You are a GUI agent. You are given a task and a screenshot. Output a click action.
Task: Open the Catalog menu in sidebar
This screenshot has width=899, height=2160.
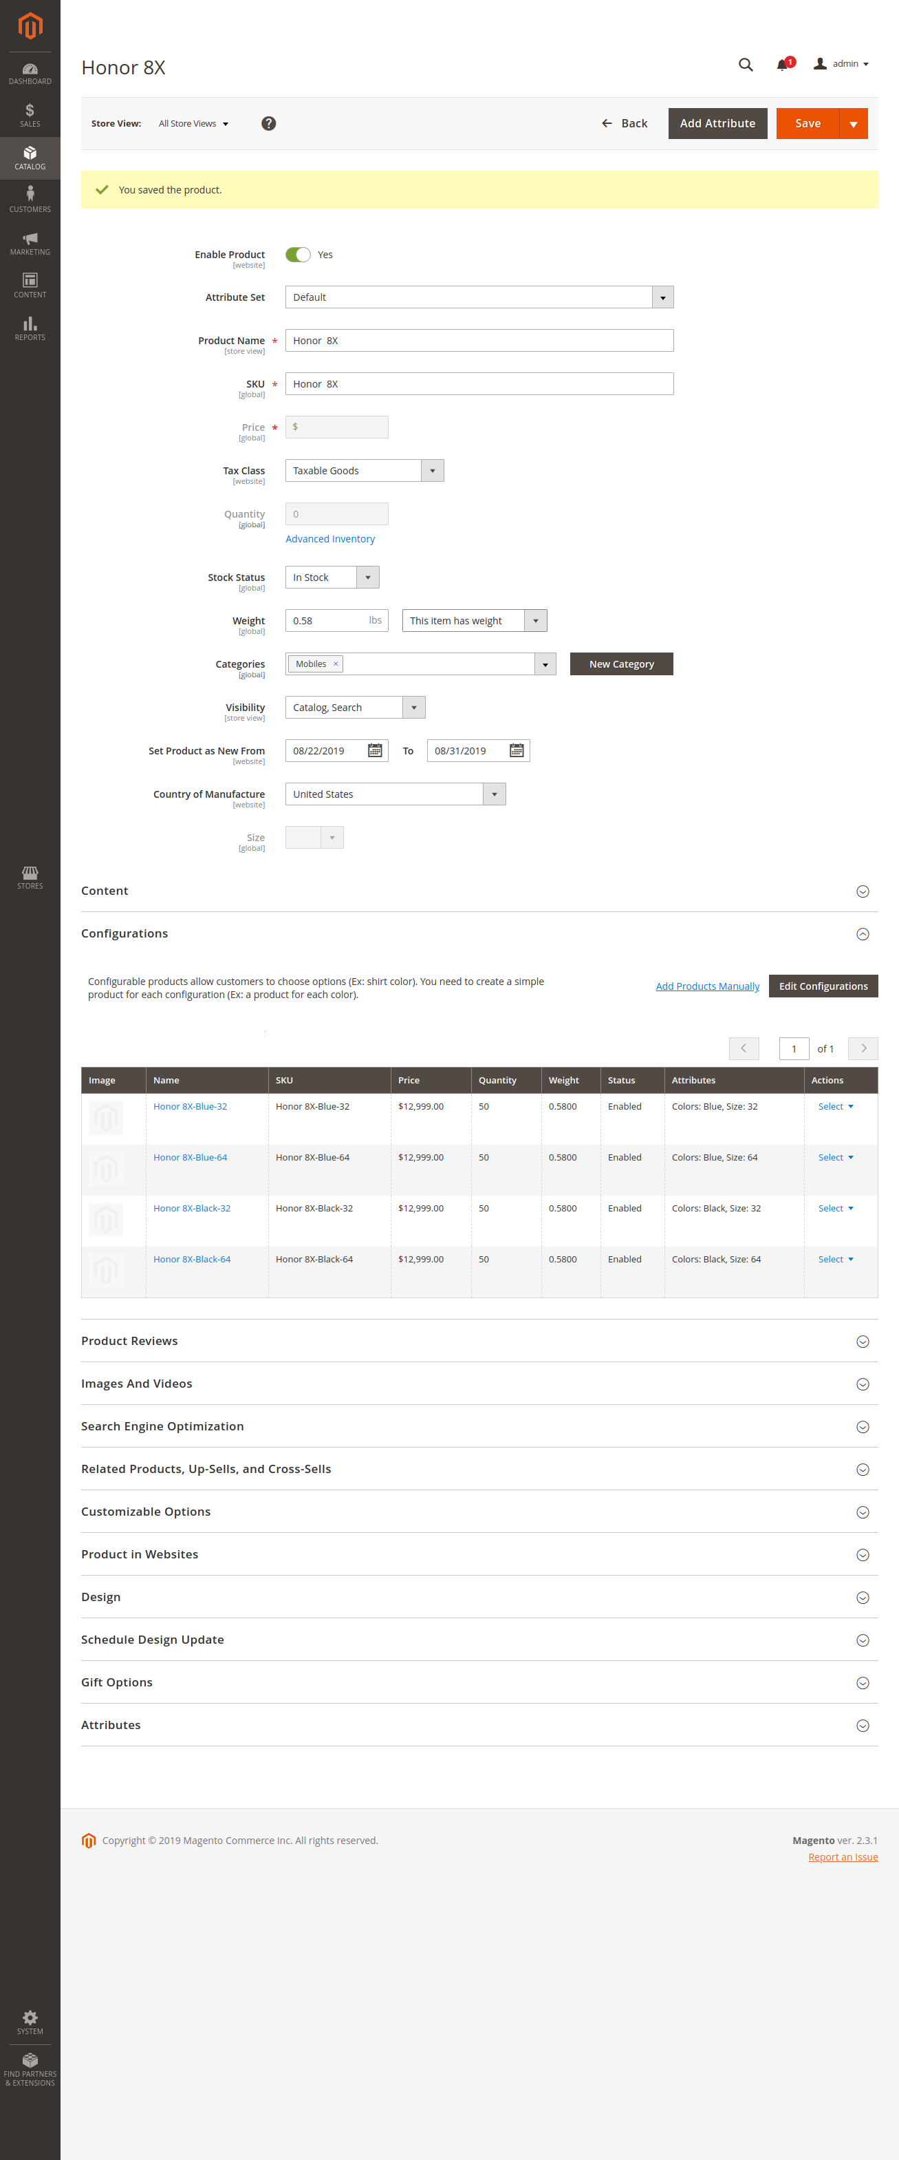pyautogui.click(x=30, y=158)
